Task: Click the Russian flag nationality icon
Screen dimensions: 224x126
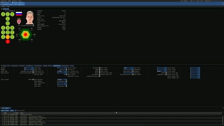Action: point(19,14)
